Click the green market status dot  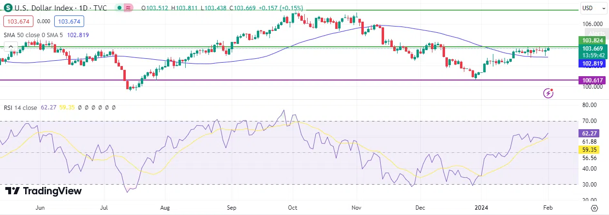(x=119, y=8)
